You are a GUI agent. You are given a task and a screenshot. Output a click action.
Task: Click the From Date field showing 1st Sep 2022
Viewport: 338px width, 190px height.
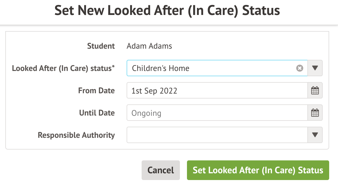tap(217, 91)
